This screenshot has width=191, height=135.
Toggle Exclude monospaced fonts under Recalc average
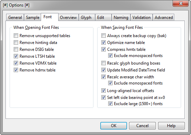[110, 83]
